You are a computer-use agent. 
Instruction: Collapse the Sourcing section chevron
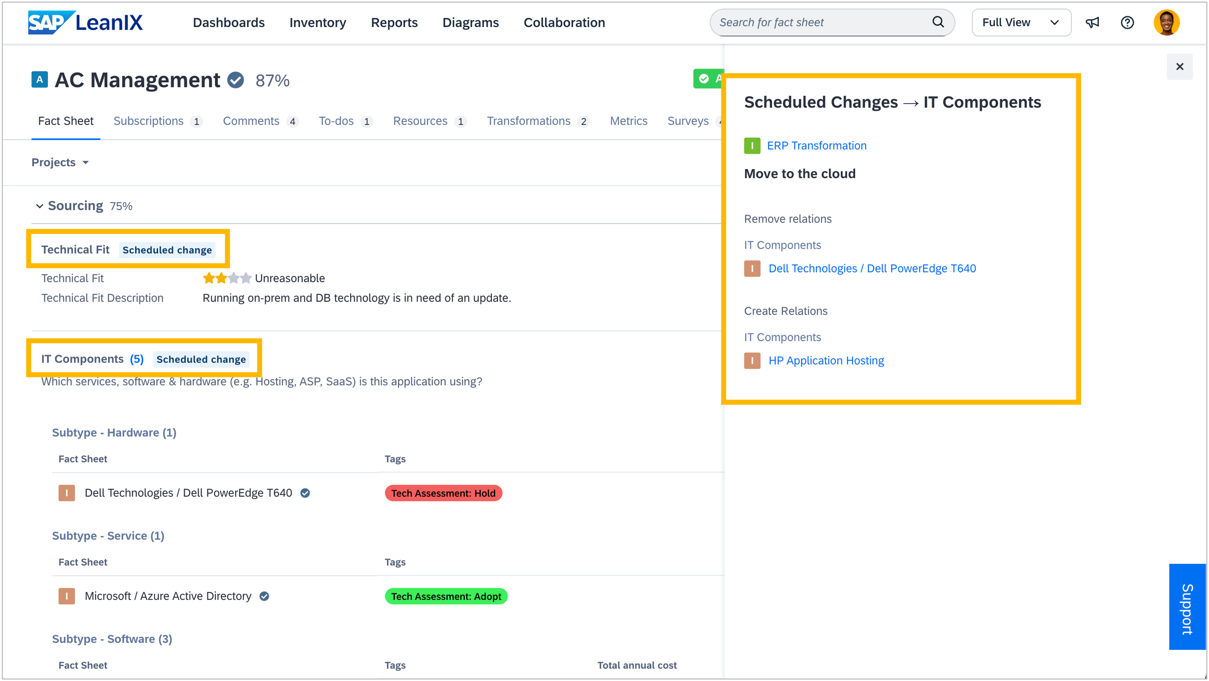coord(39,206)
